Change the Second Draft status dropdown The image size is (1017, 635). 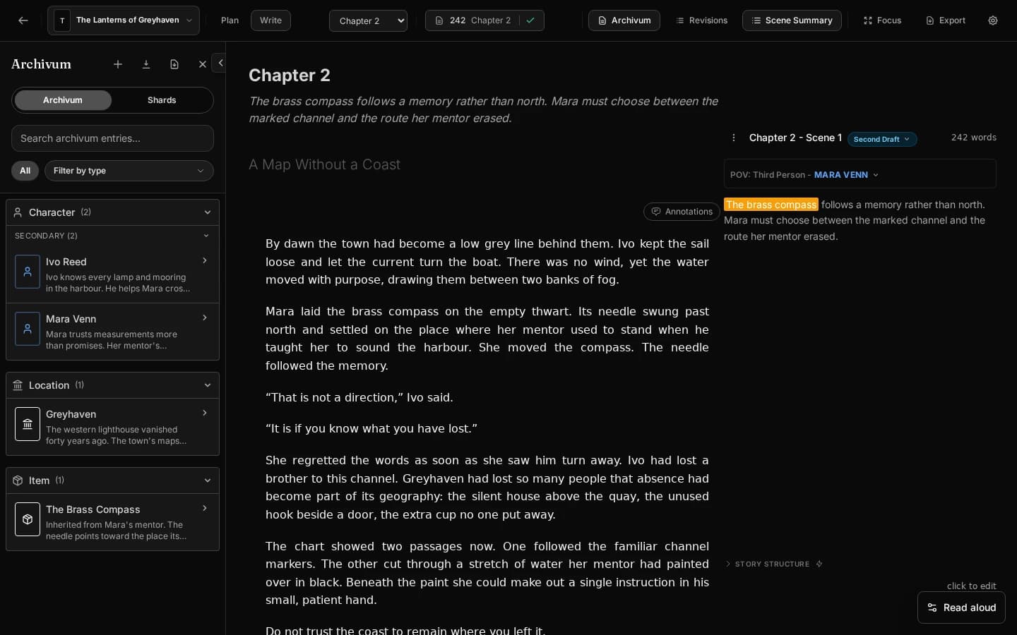tap(882, 139)
